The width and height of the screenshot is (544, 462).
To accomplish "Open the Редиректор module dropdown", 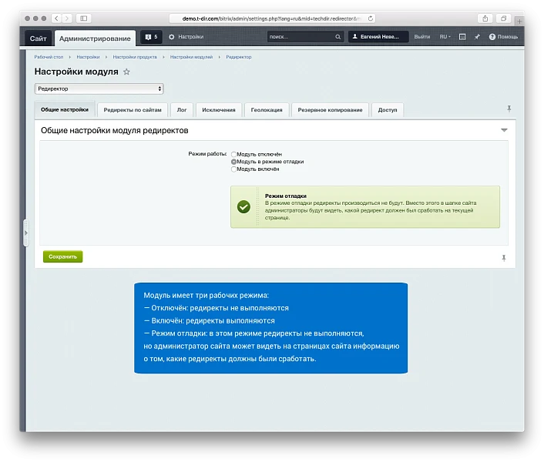I will tap(99, 89).
